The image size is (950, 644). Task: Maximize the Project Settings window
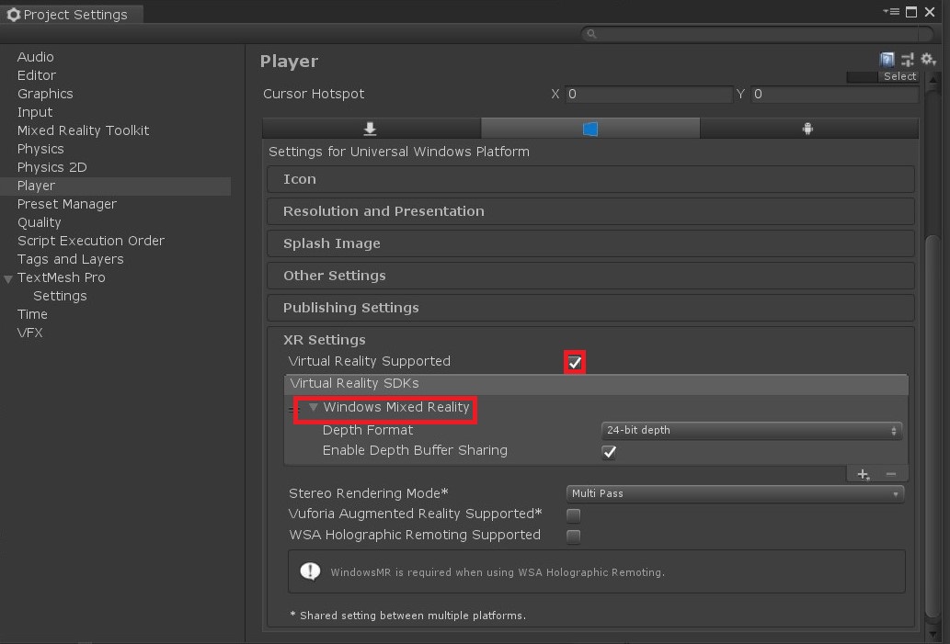pos(911,12)
